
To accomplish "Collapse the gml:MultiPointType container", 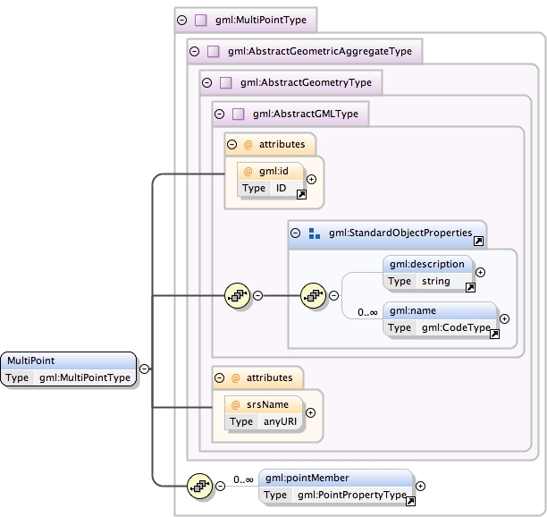I will point(181,21).
